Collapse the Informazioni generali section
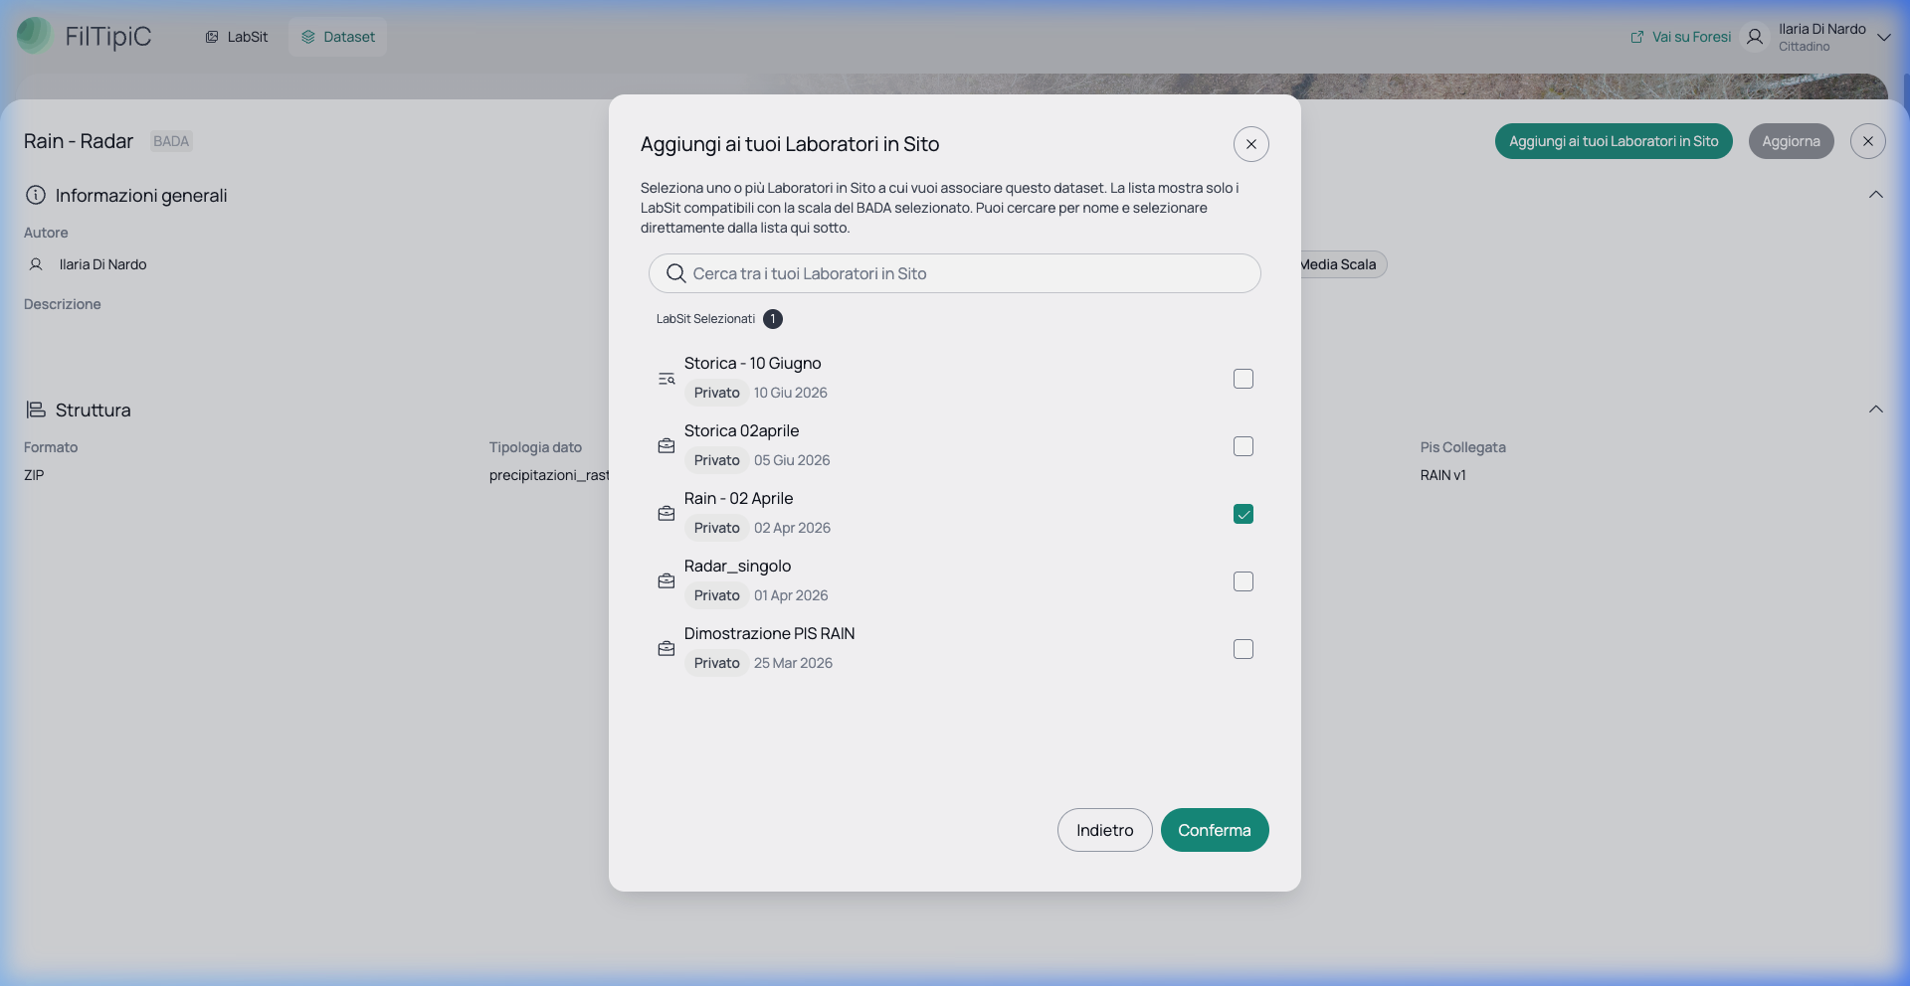The image size is (1910, 986). click(x=1876, y=195)
